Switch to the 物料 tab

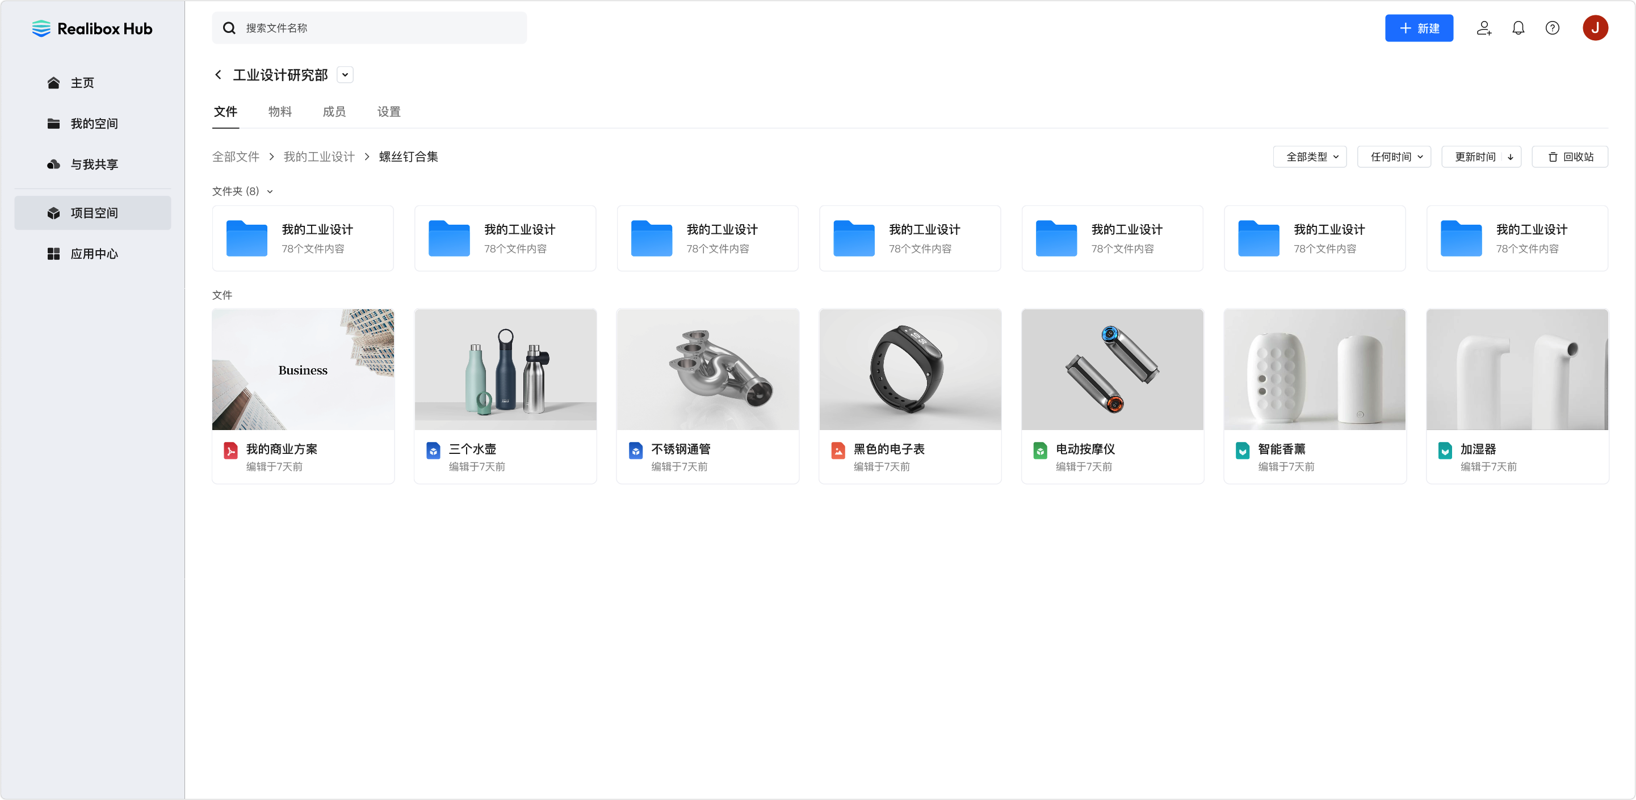280,112
